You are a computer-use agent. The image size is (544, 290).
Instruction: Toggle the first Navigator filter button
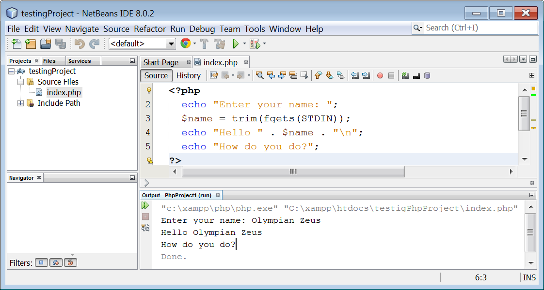[x=41, y=263]
